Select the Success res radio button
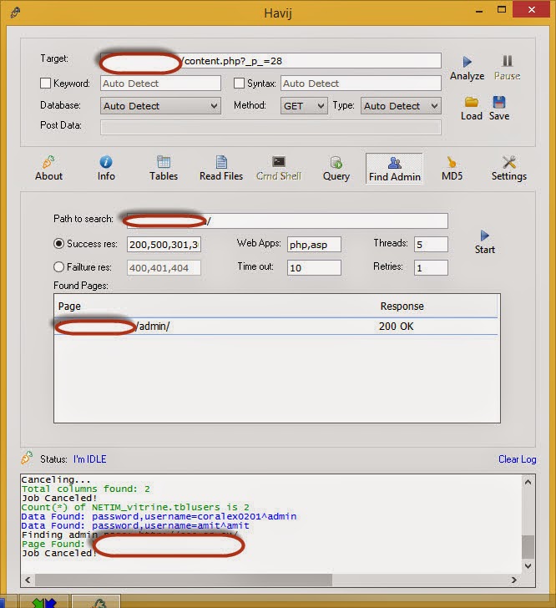The width and height of the screenshot is (556, 608). pyautogui.click(x=58, y=244)
